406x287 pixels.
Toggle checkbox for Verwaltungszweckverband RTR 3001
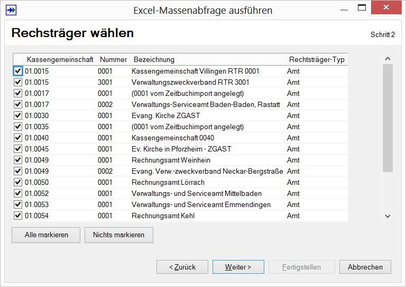tap(18, 82)
